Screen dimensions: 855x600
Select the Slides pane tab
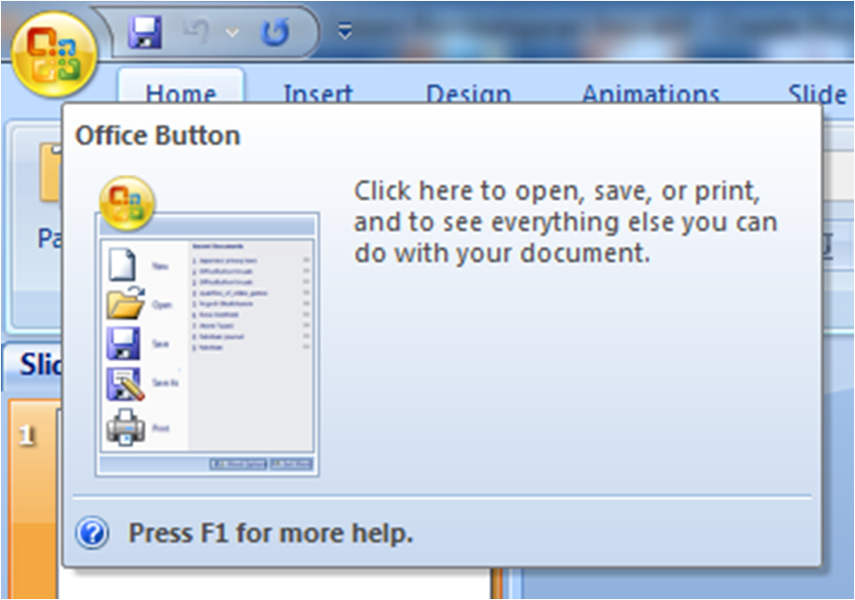click(x=34, y=364)
